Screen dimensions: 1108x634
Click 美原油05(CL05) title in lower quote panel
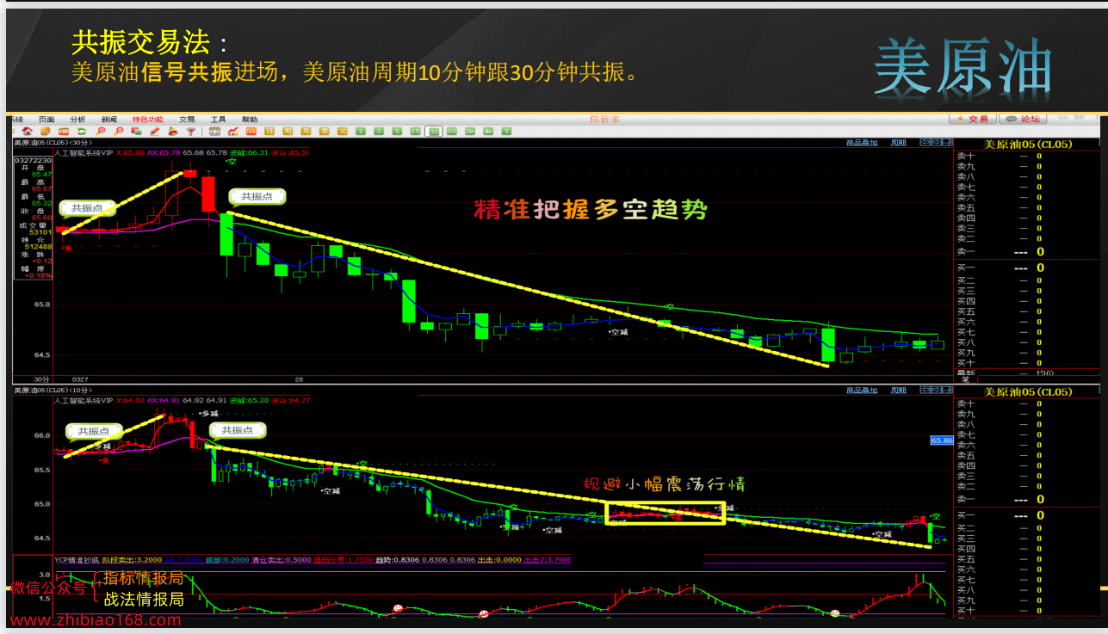click(x=1028, y=392)
